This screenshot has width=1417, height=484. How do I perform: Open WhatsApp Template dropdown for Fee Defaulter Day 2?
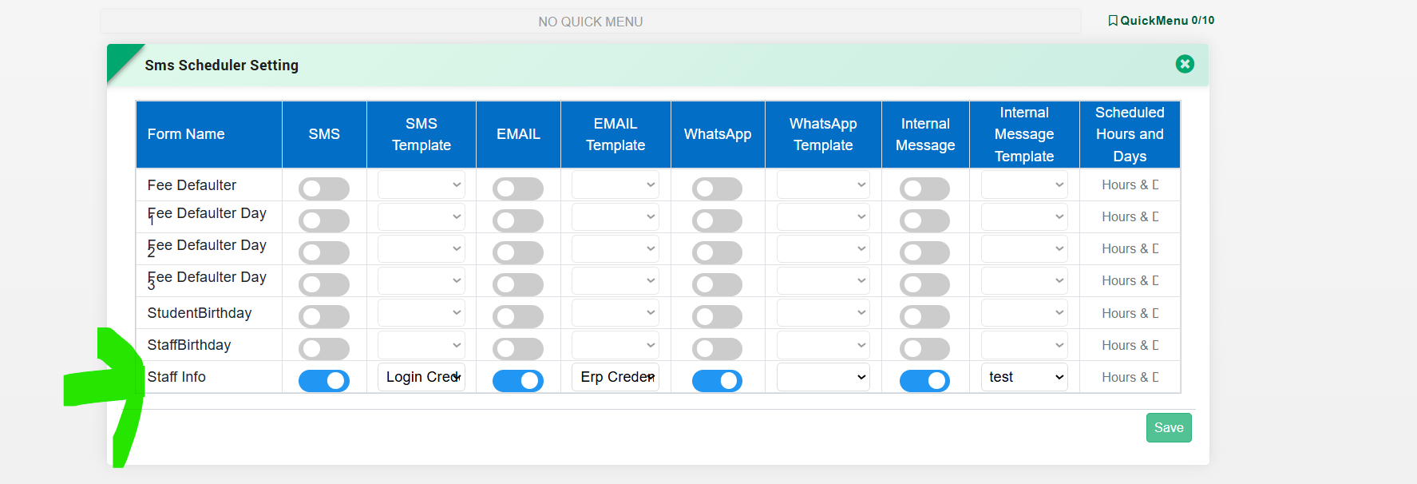point(823,248)
